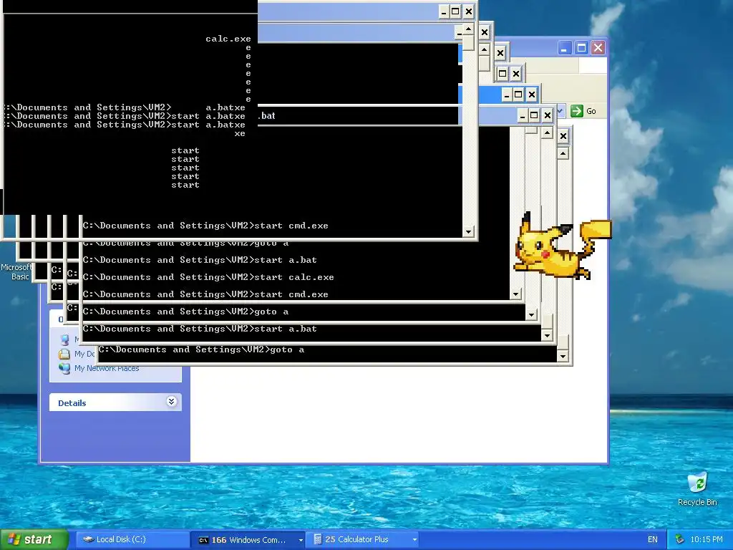Click the My Network Places globe icon
The width and height of the screenshot is (733, 550).
click(64, 368)
